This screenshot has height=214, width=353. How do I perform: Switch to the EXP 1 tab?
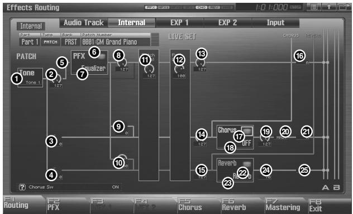pyautogui.click(x=179, y=23)
